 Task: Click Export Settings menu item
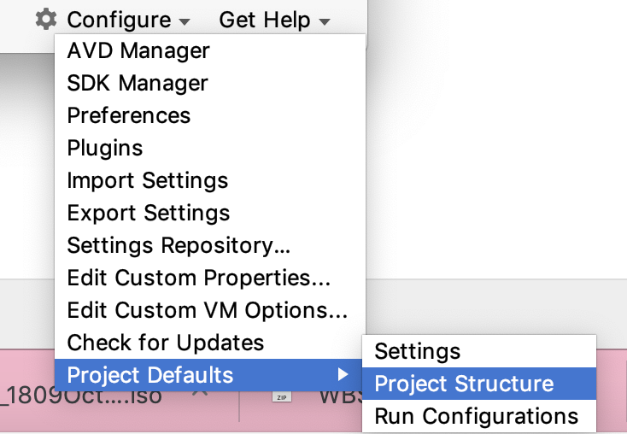149,213
